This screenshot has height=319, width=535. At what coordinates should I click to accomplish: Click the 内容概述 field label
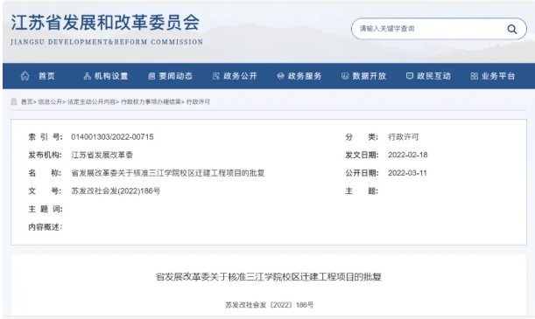click(x=45, y=227)
